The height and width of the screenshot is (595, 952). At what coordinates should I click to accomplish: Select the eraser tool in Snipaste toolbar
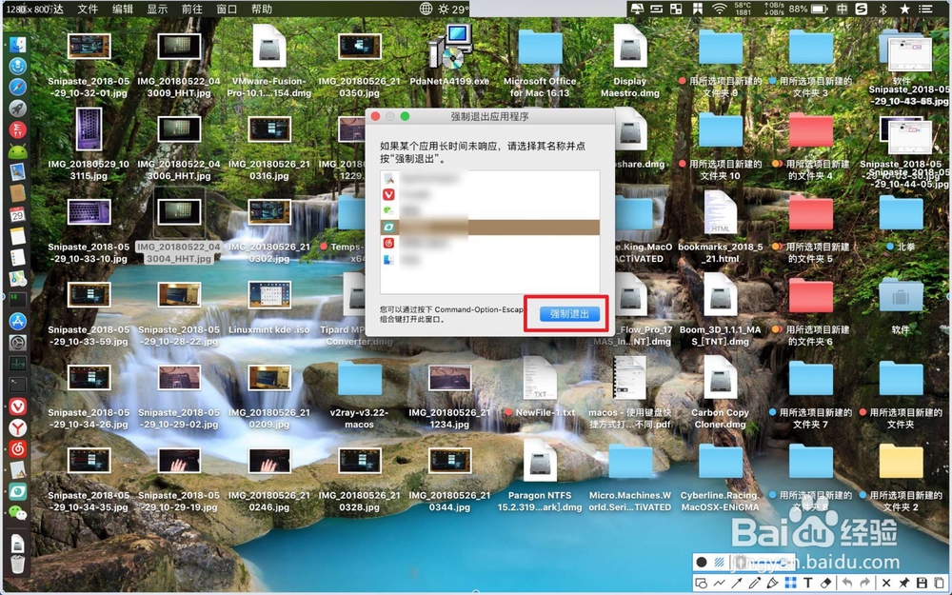(x=825, y=583)
